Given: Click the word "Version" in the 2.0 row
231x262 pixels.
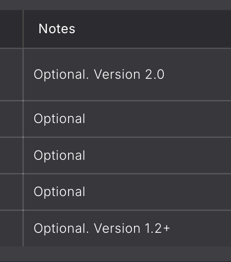Looking at the screenshot, I should coord(117,74).
